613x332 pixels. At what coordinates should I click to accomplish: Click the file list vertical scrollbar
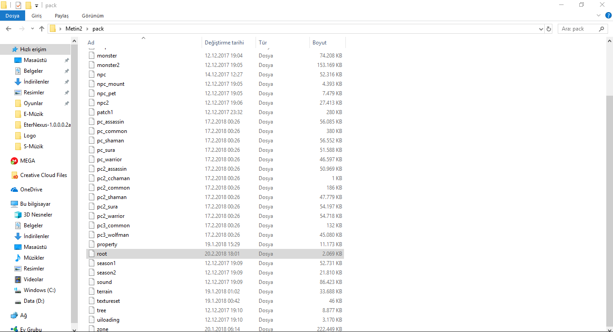point(609,210)
